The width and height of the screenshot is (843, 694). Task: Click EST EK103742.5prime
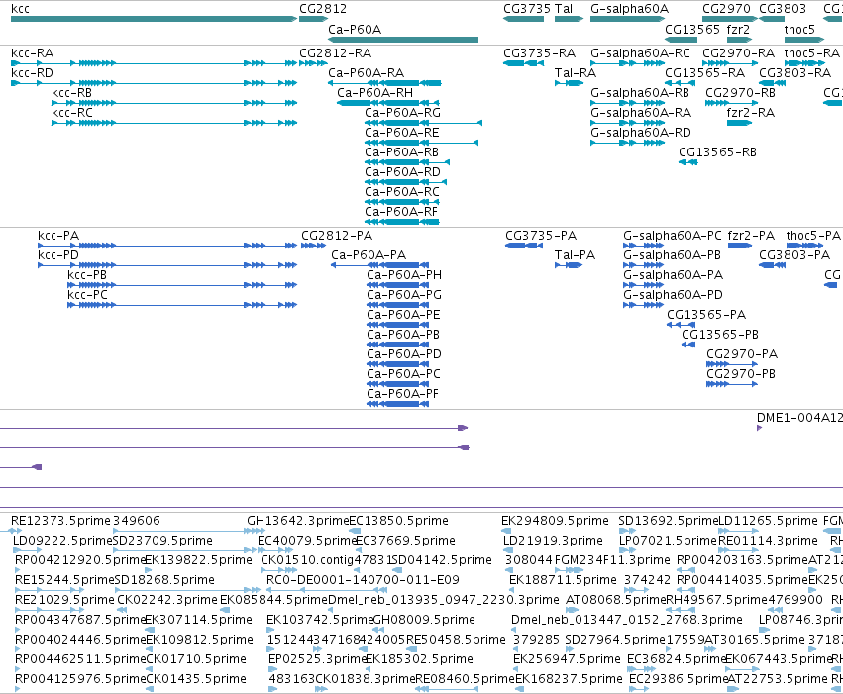[320, 621]
